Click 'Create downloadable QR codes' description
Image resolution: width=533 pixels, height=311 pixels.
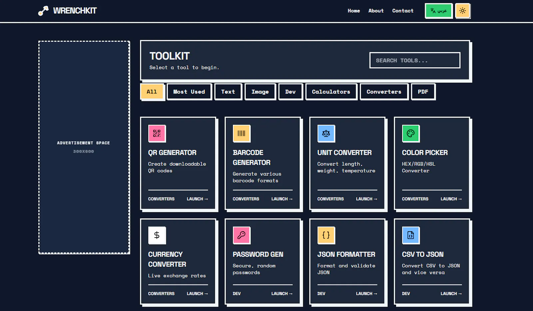coord(177,167)
